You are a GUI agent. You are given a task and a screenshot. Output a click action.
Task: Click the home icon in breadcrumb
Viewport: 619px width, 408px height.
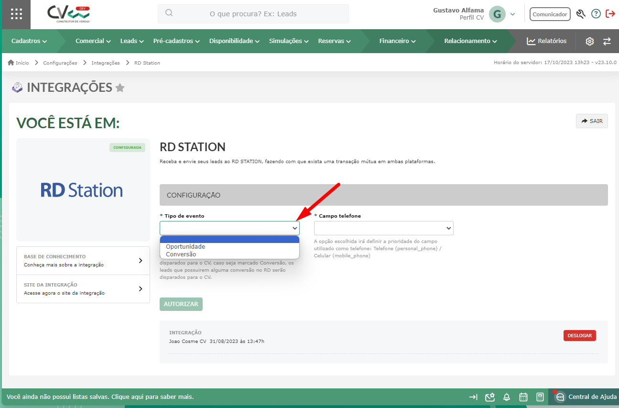point(11,63)
